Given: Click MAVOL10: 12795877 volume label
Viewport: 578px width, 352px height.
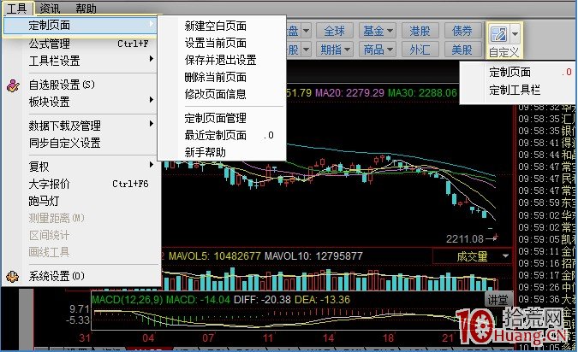Looking at the screenshot, I should tap(313, 255).
